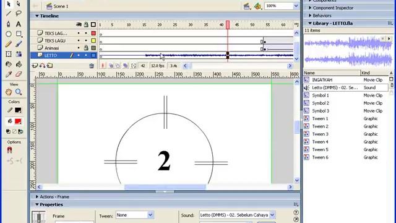Sort library by the Name column
Image resolution: width=396 pixels, height=223 pixels.
point(332,73)
